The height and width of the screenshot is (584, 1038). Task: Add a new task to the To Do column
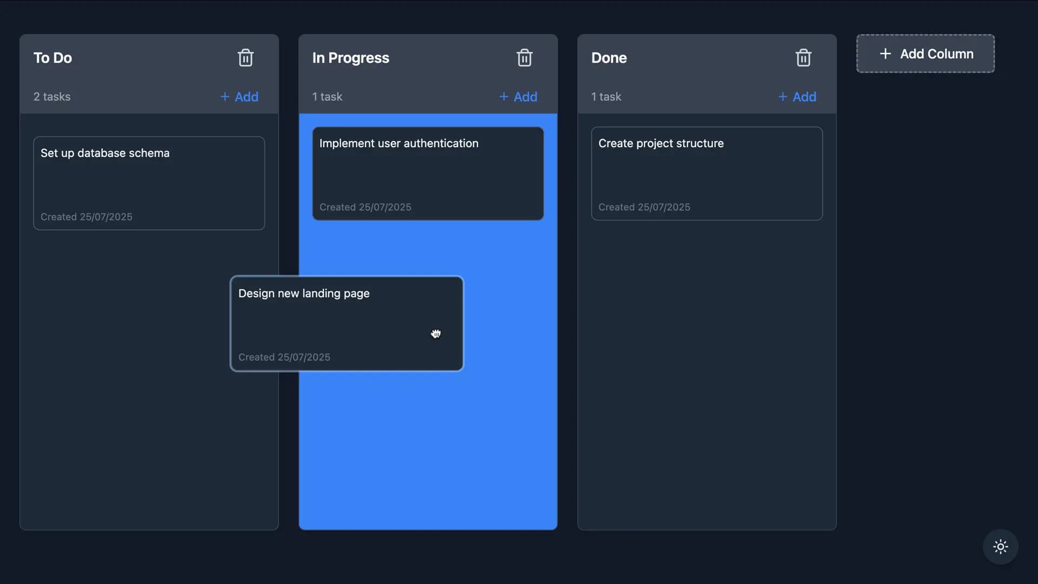pyautogui.click(x=239, y=97)
